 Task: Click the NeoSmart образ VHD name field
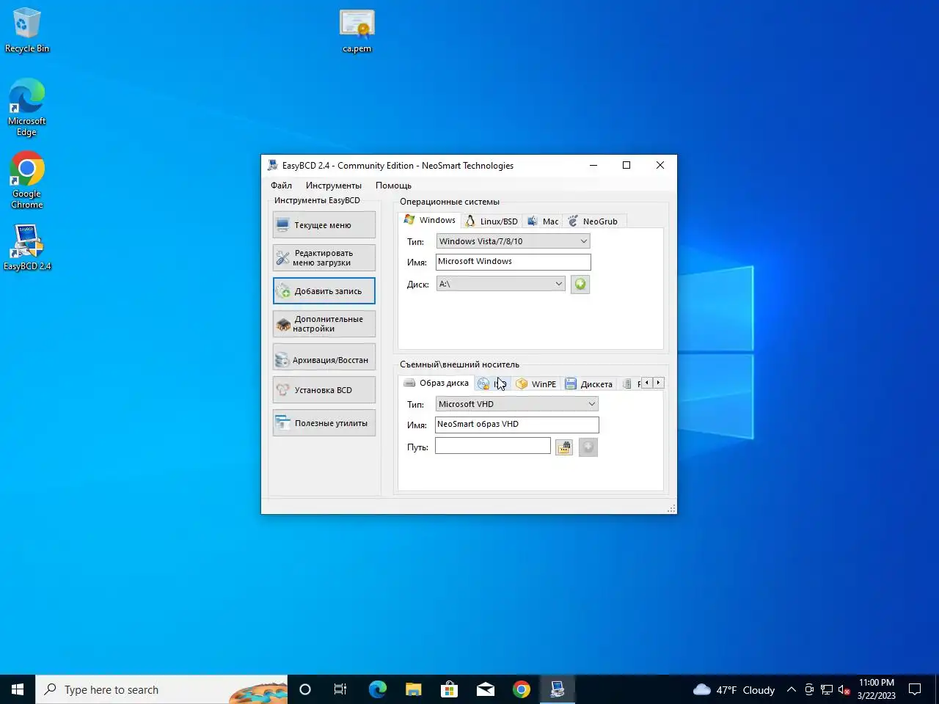point(516,425)
